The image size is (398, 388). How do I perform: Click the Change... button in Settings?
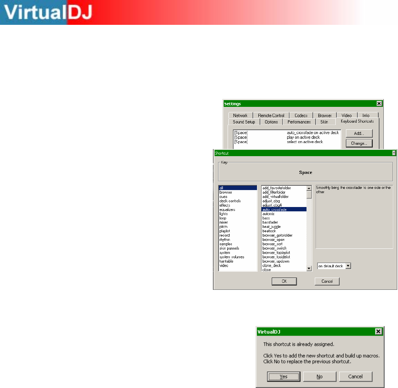tap(359, 144)
